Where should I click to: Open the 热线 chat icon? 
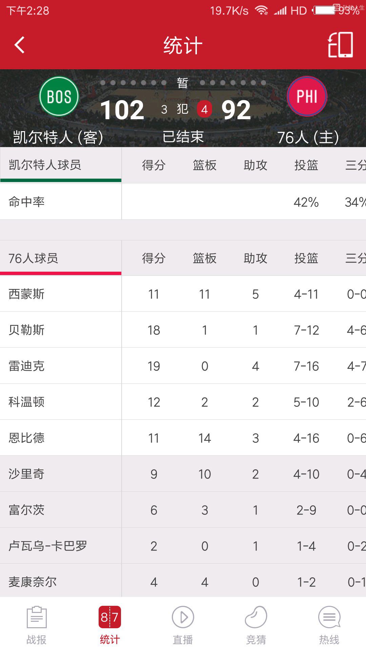pyautogui.click(x=329, y=625)
